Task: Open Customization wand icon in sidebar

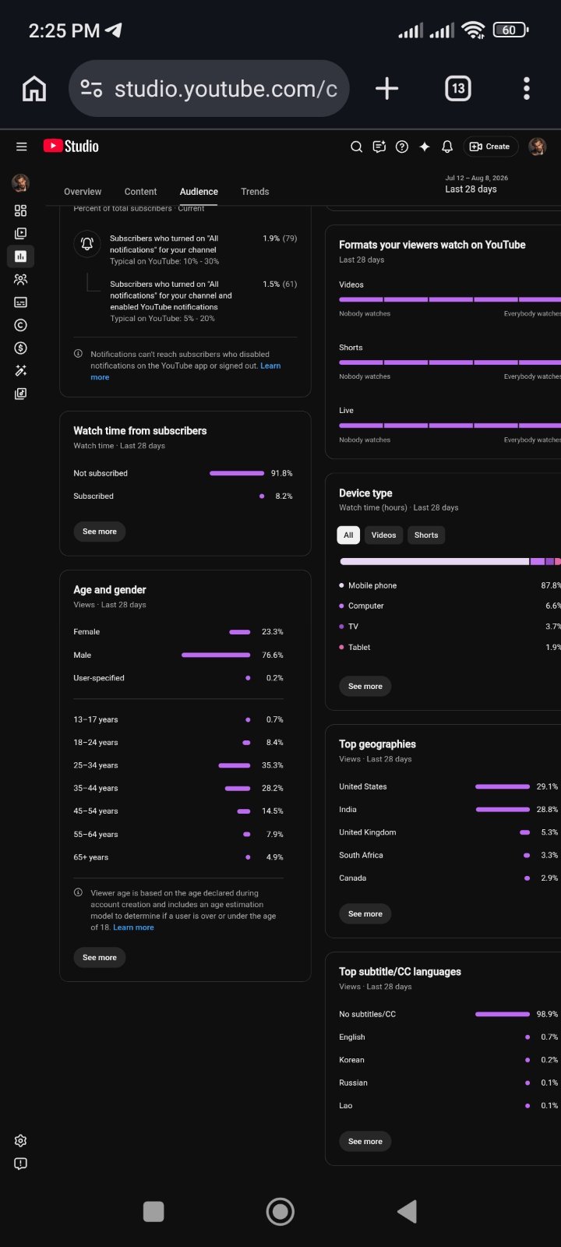Action: coord(21,371)
